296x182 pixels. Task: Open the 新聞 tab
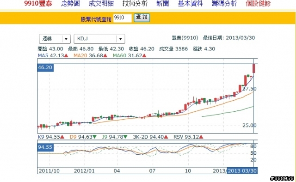point(163,4)
